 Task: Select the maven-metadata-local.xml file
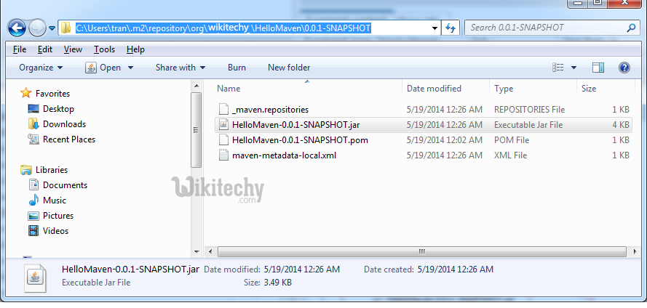pyautogui.click(x=284, y=155)
